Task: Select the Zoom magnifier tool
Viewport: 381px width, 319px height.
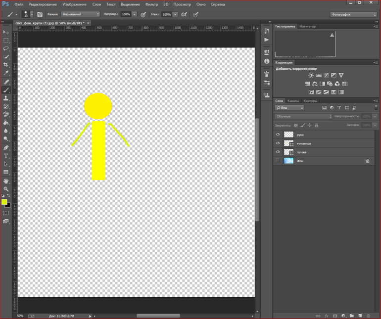Action: coord(6,189)
